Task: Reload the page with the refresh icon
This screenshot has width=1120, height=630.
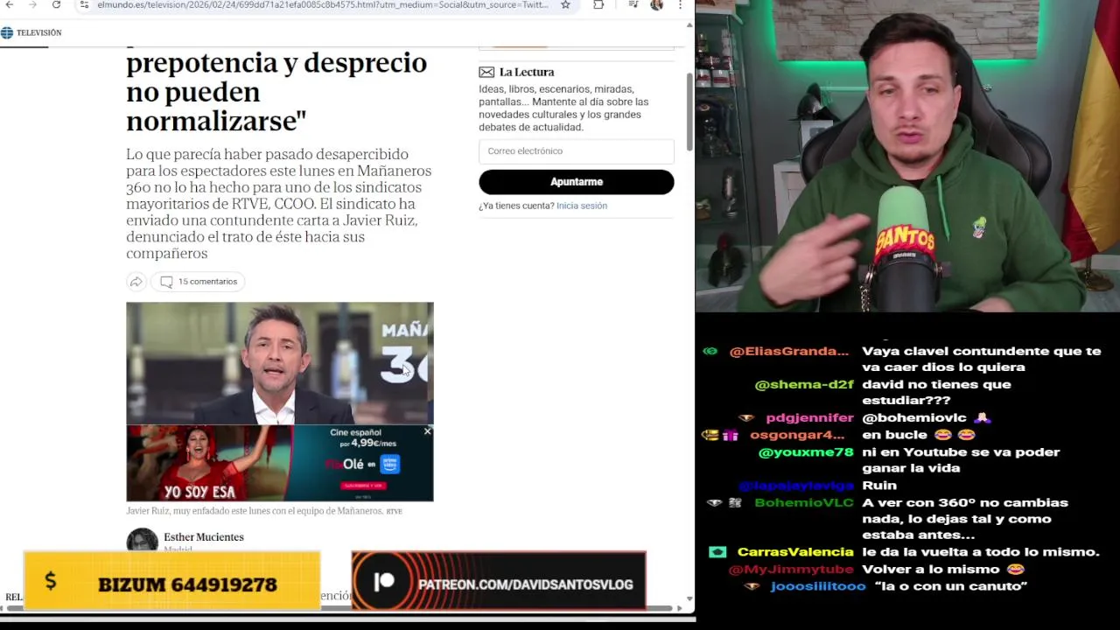Action: (56, 5)
